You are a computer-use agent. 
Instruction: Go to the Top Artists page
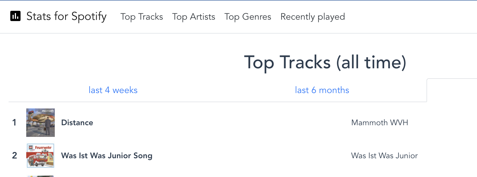point(193,17)
